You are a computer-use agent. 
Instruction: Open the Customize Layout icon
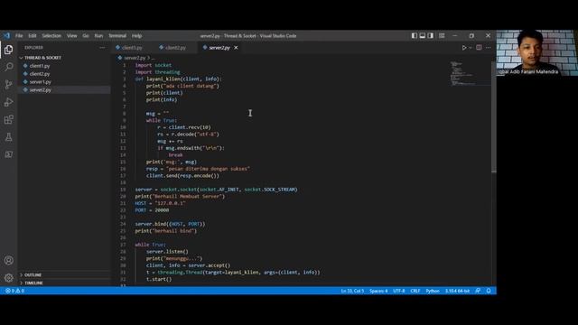(x=442, y=36)
